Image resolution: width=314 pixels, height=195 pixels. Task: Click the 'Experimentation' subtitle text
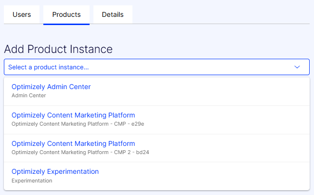pos(32,181)
